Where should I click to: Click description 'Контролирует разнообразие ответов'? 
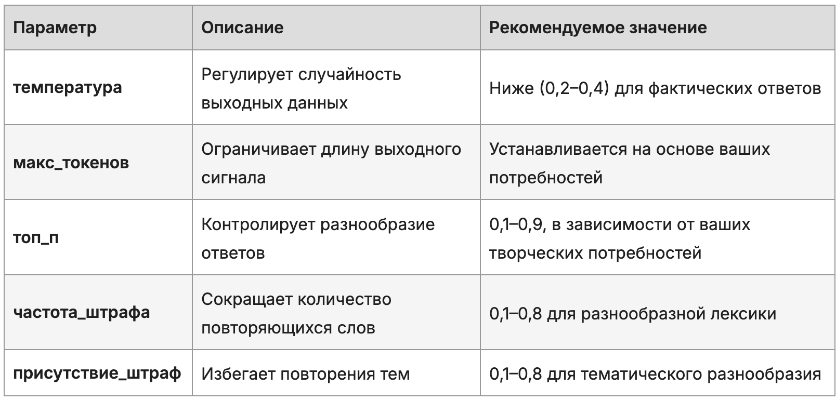point(318,238)
